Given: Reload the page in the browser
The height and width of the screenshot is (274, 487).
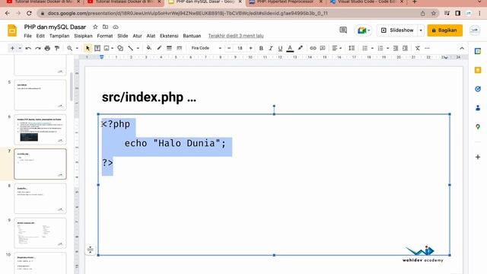Looking at the screenshot, I should (29, 14).
